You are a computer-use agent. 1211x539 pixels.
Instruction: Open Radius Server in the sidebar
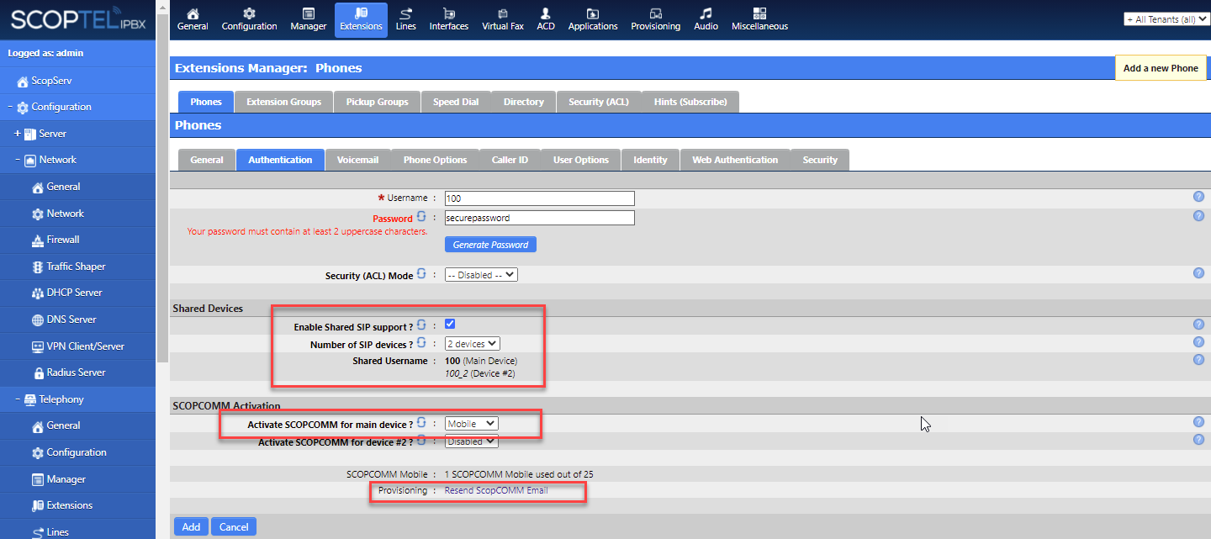(77, 373)
